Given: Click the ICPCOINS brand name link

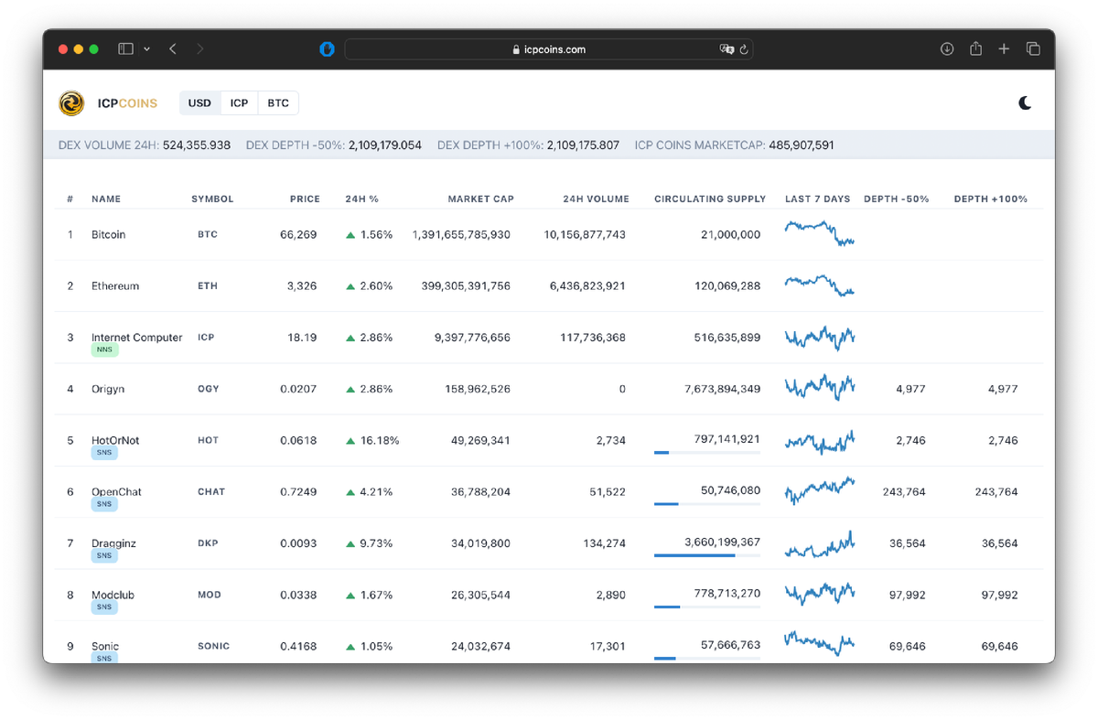Looking at the screenshot, I should coord(127,103).
